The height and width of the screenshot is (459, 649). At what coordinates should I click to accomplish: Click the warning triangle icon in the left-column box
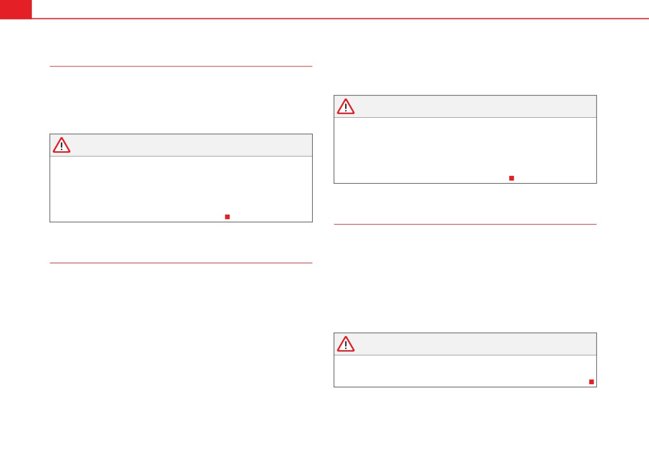pyautogui.click(x=61, y=145)
